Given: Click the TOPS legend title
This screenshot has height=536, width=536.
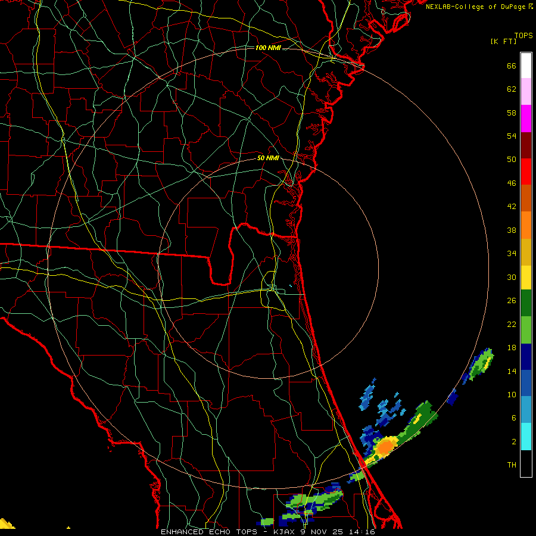Looking at the screenshot, I should coord(523,36).
